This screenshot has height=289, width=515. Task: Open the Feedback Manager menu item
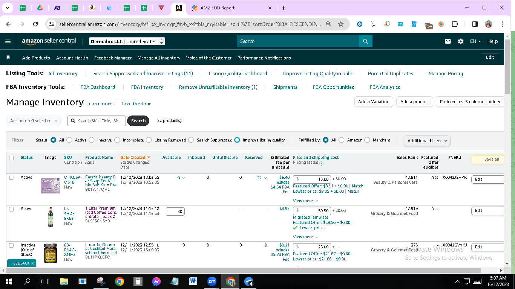tap(113, 58)
